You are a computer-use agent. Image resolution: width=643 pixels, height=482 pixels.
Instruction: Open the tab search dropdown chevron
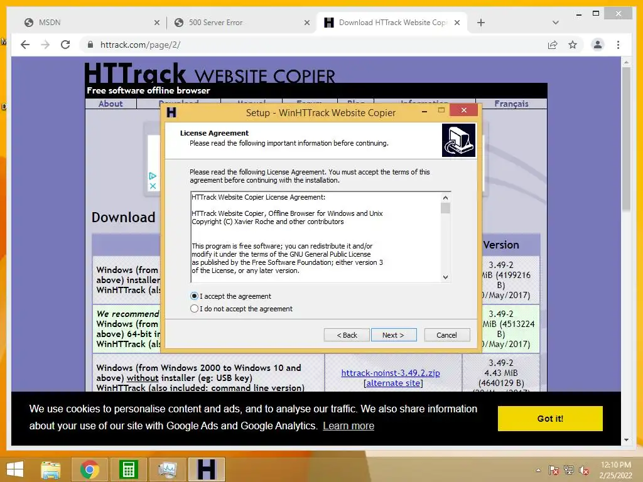point(555,23)
